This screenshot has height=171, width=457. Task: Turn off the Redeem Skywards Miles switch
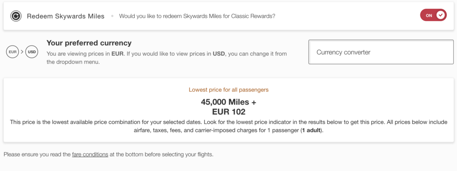433,15
